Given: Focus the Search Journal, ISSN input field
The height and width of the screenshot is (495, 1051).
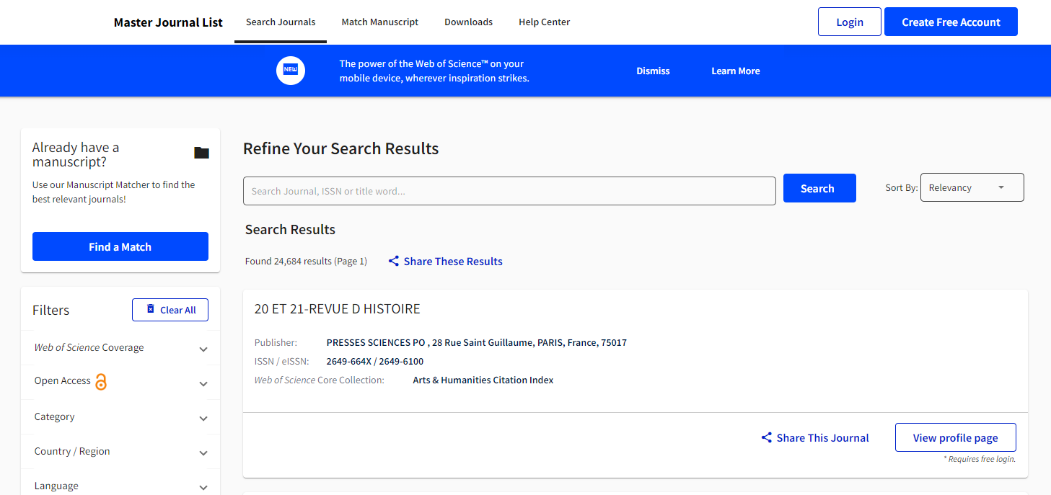Looking at the screenshot, I should (x=509, y=191).
